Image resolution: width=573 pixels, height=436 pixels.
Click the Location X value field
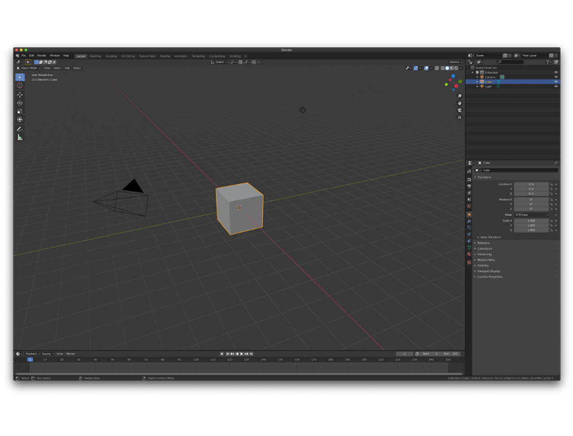(x=531, y=184)
